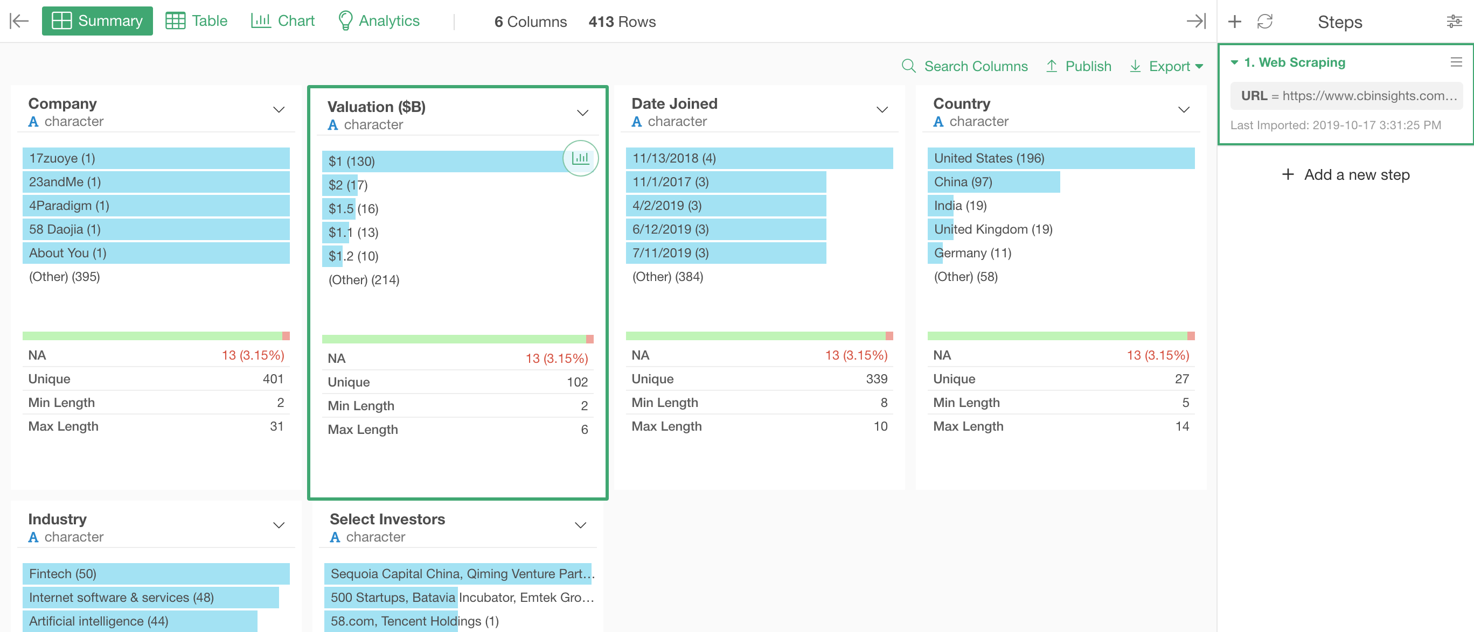Switch to the Analytics tab
The width and height of the screenshot is (1474, 632).
[x=379, y=21]
